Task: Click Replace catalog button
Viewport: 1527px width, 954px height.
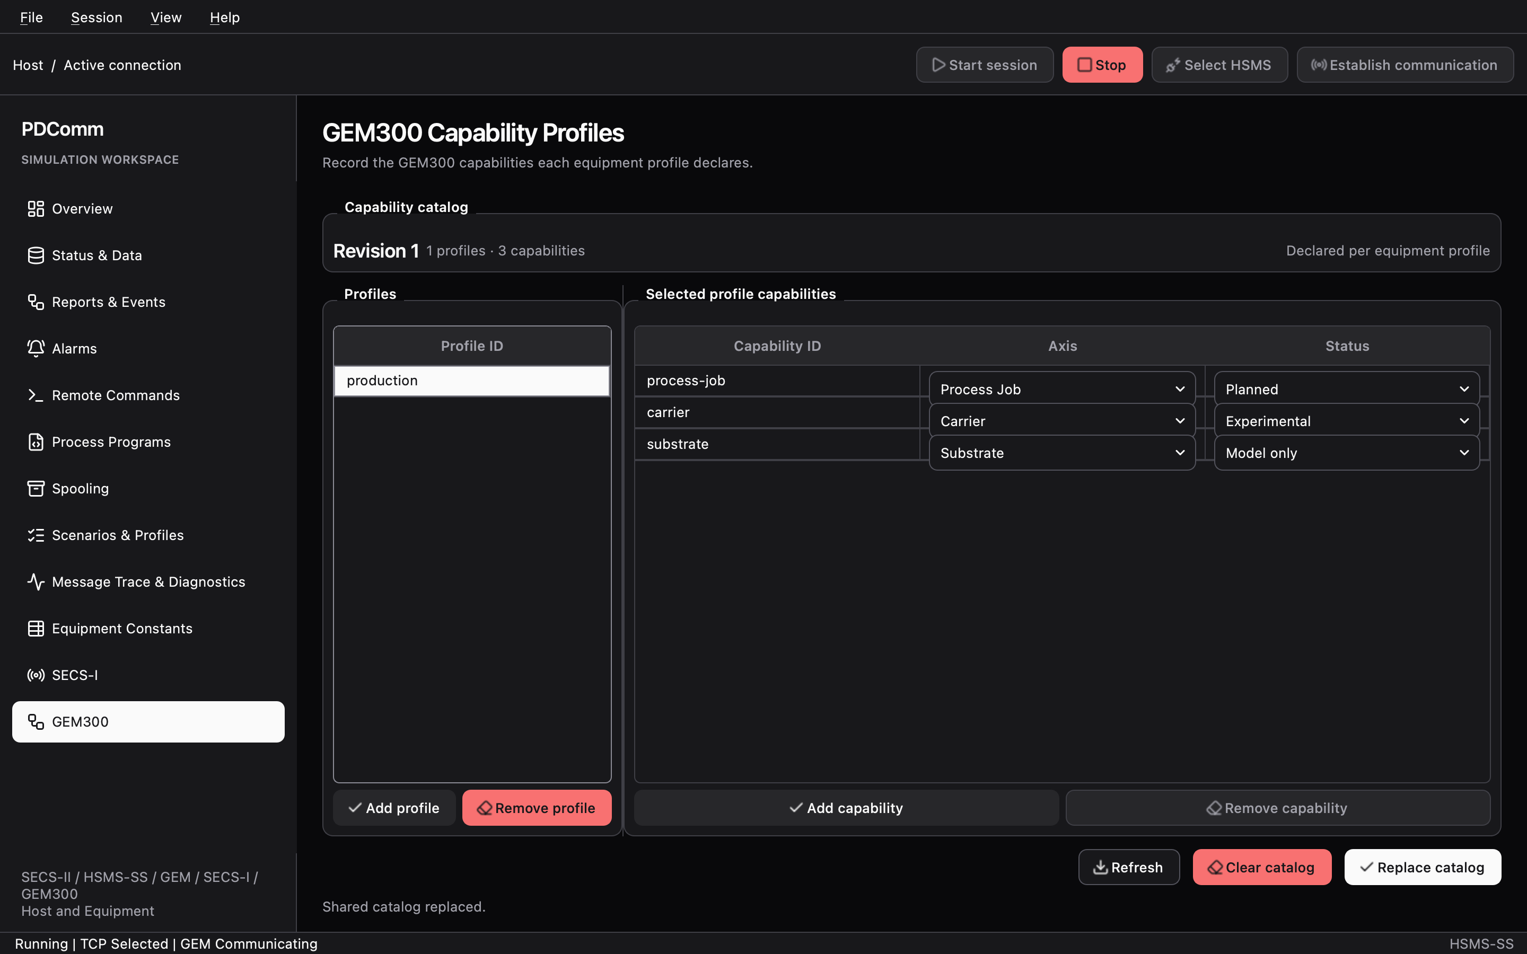Action: click(1423, 868)
